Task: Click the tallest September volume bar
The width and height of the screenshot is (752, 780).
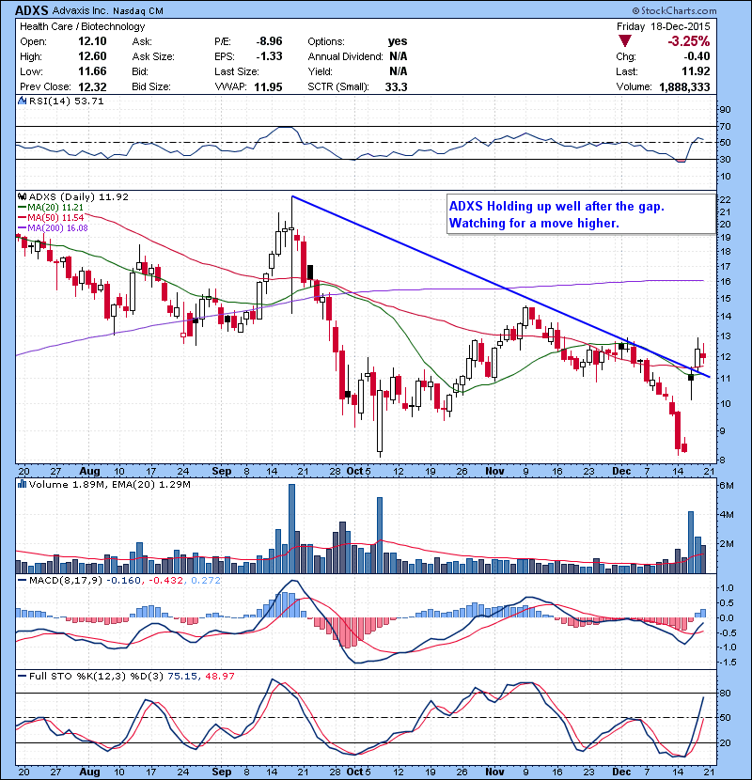Action: coord(291,529)
